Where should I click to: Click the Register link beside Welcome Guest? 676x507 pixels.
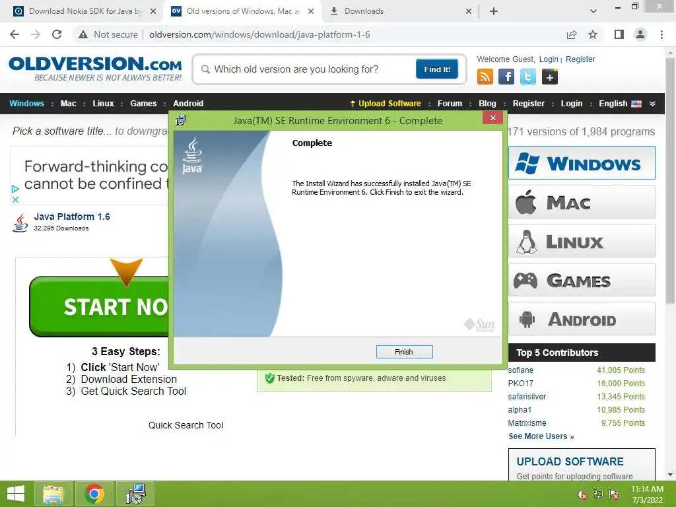pyautogui.click(x=580, y=59)
